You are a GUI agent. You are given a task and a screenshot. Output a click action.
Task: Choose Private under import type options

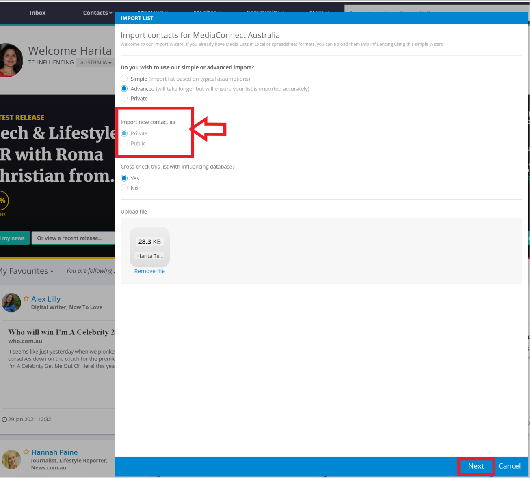pos(124,99)
